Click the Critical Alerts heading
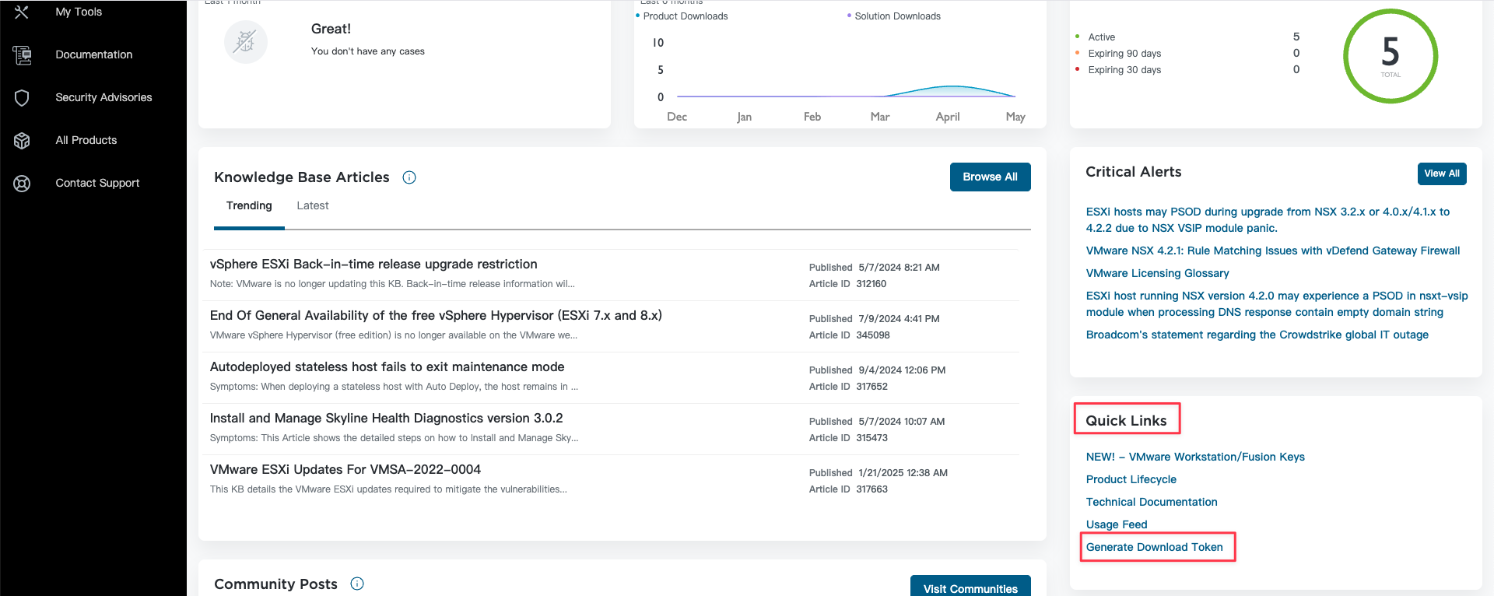Image resolution: width=1494 pixels, height=596 pixels. [x=1134, y=172]
